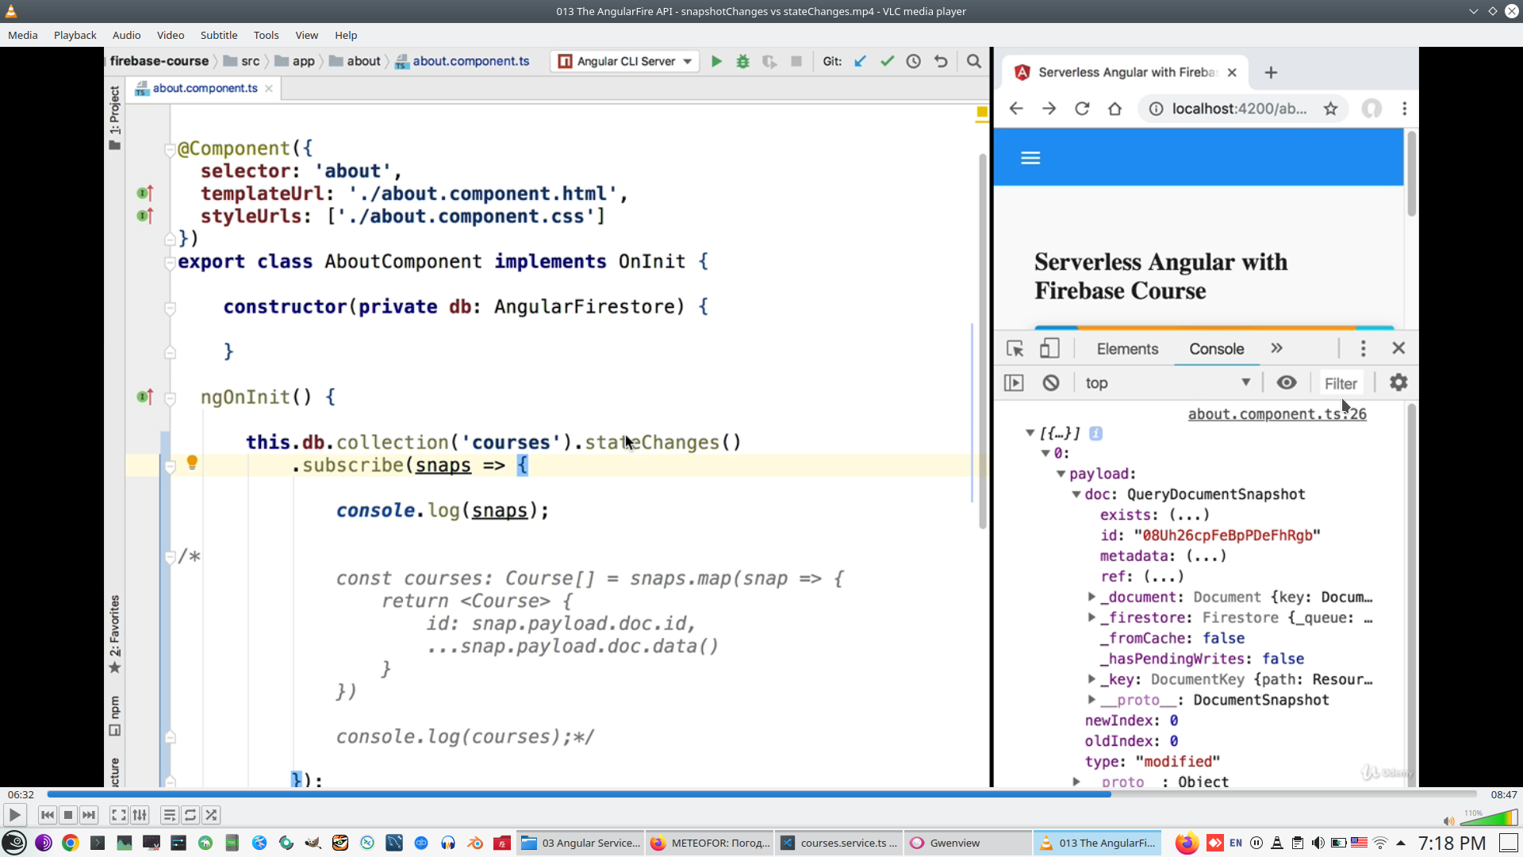Open the Playback menu

[x=75, y=35]
